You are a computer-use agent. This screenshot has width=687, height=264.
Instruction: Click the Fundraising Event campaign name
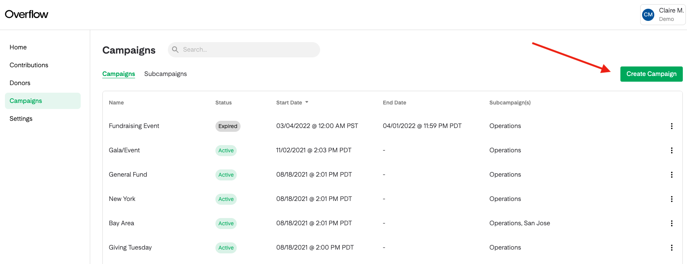point(134,126)
